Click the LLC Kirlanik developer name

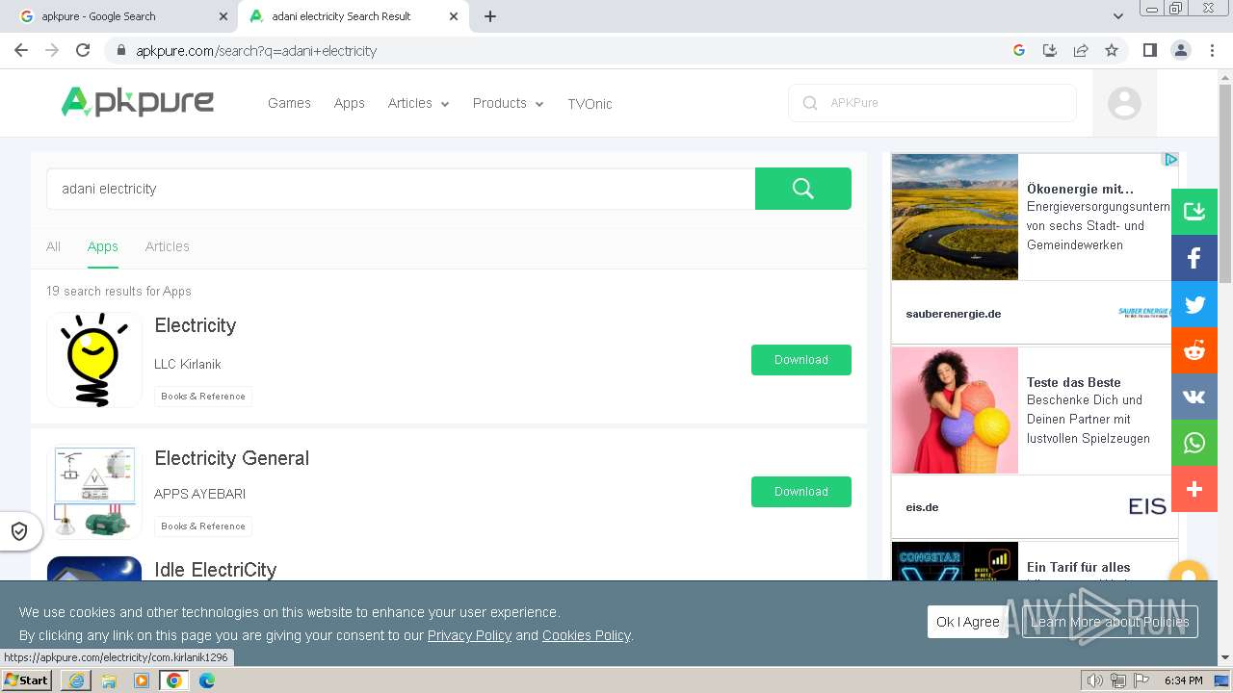tap(188, 364)
